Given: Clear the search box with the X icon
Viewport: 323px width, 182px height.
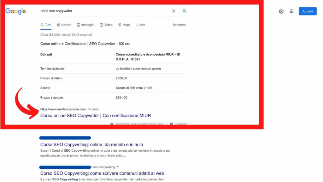Looking at the screenshot, I should (x=173, y=11).
